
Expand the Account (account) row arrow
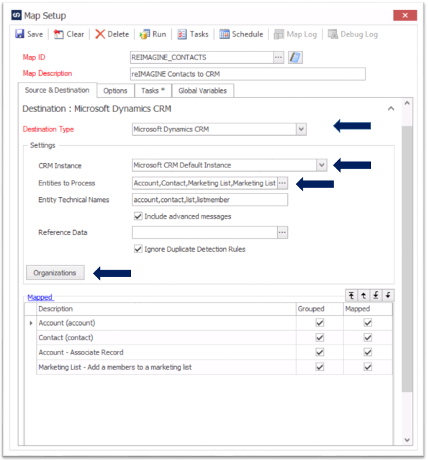[31, 323]
